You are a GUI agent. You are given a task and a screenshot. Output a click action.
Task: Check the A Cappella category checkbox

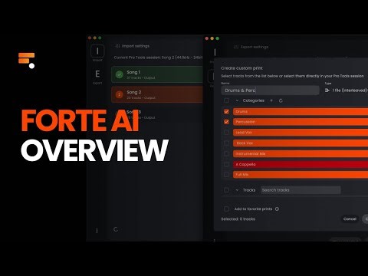click(x=226, y=164)
